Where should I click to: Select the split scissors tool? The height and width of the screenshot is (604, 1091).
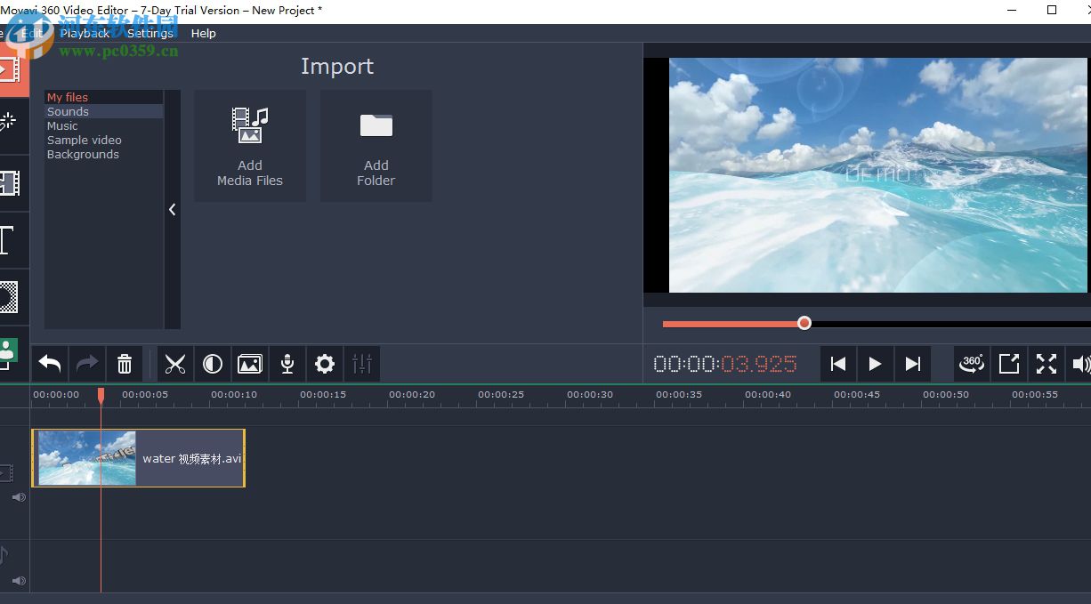(175, 364)
